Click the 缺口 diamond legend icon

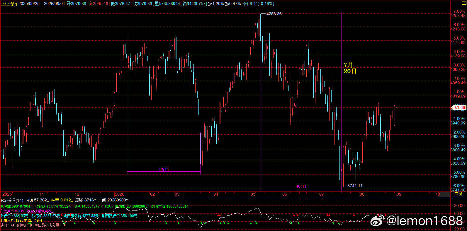point(12,225)
